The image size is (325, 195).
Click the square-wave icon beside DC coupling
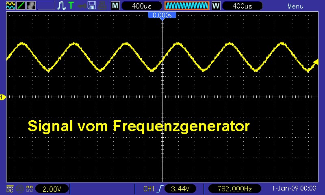(30, 188)
